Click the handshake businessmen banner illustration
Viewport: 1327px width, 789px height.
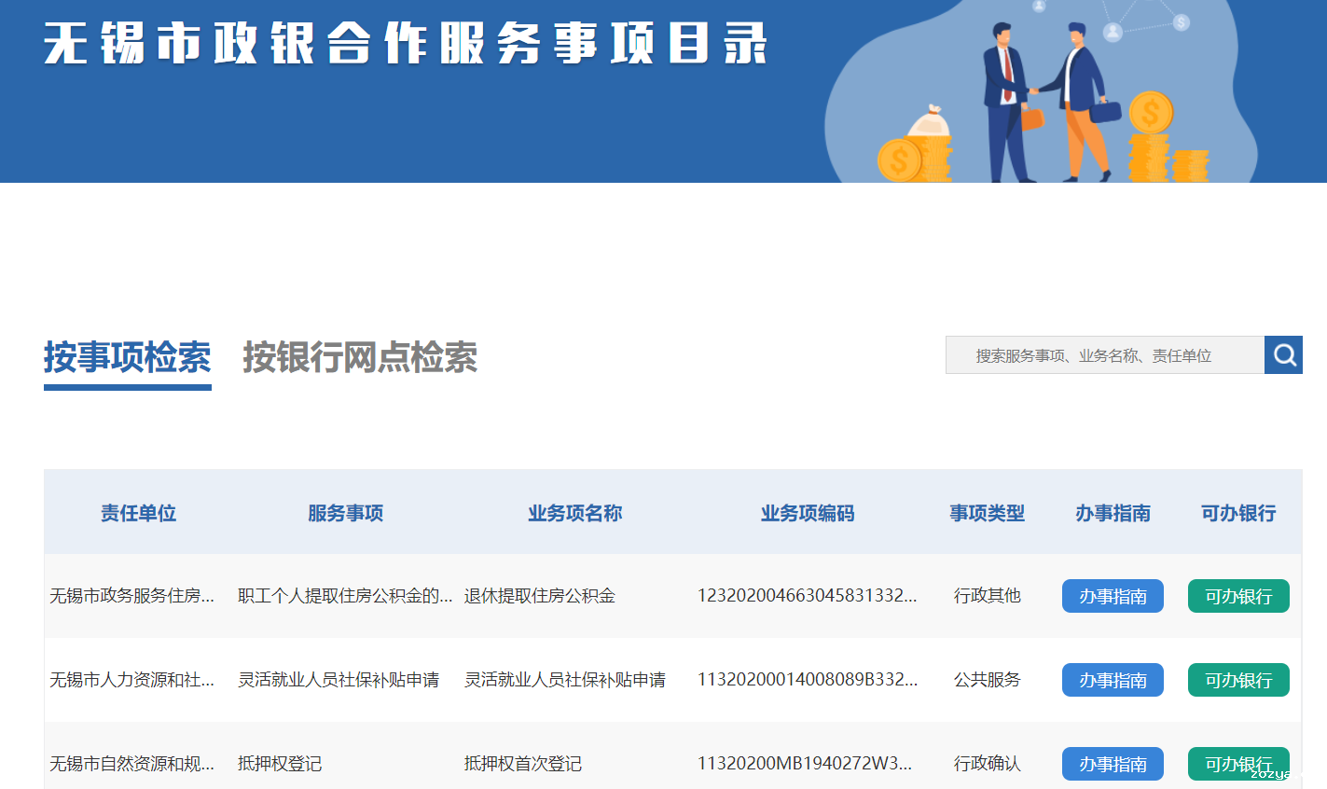point(1043,101)
